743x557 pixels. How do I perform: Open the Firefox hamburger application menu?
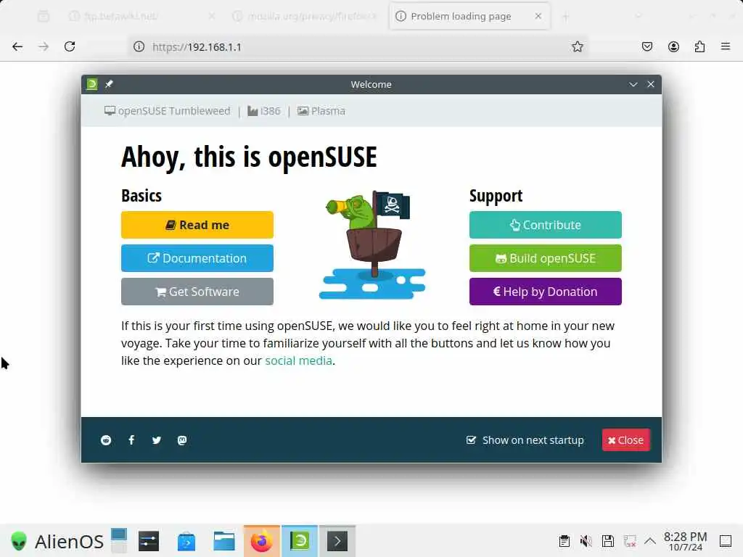(x=726, y=46)
